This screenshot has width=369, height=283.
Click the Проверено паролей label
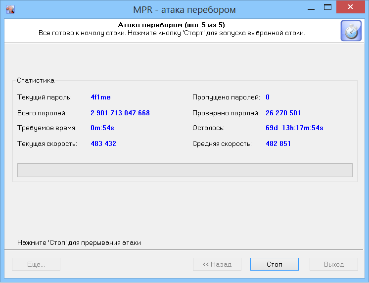click(x=226, y=113)
